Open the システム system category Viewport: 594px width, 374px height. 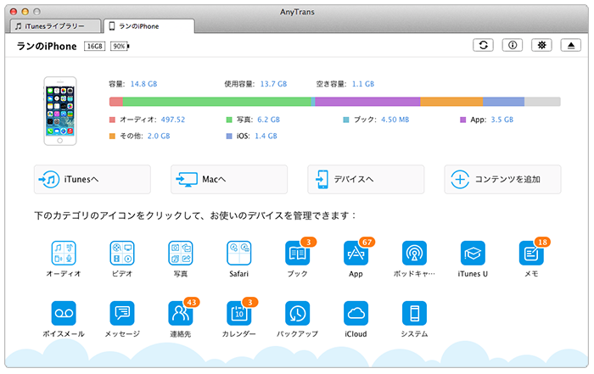coord(414,313)
